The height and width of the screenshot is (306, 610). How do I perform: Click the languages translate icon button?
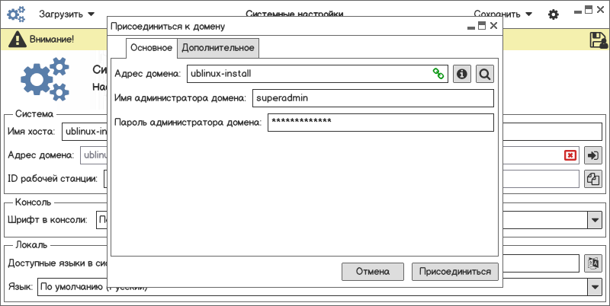point(593,263)
